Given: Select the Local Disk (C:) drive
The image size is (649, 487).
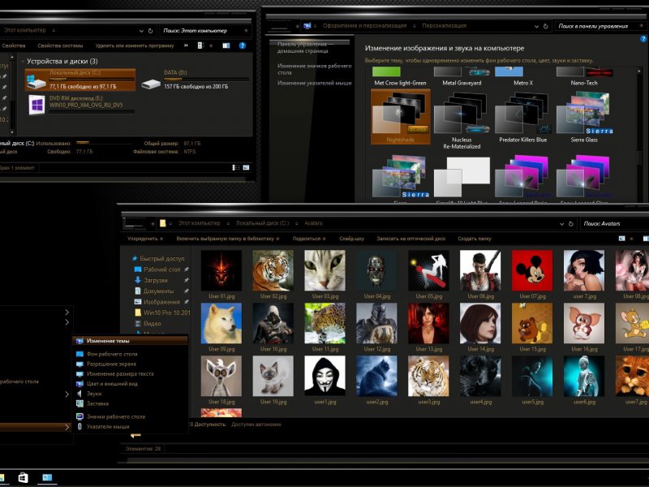Looking at the screenshot, I should click(x=80, y=80).
